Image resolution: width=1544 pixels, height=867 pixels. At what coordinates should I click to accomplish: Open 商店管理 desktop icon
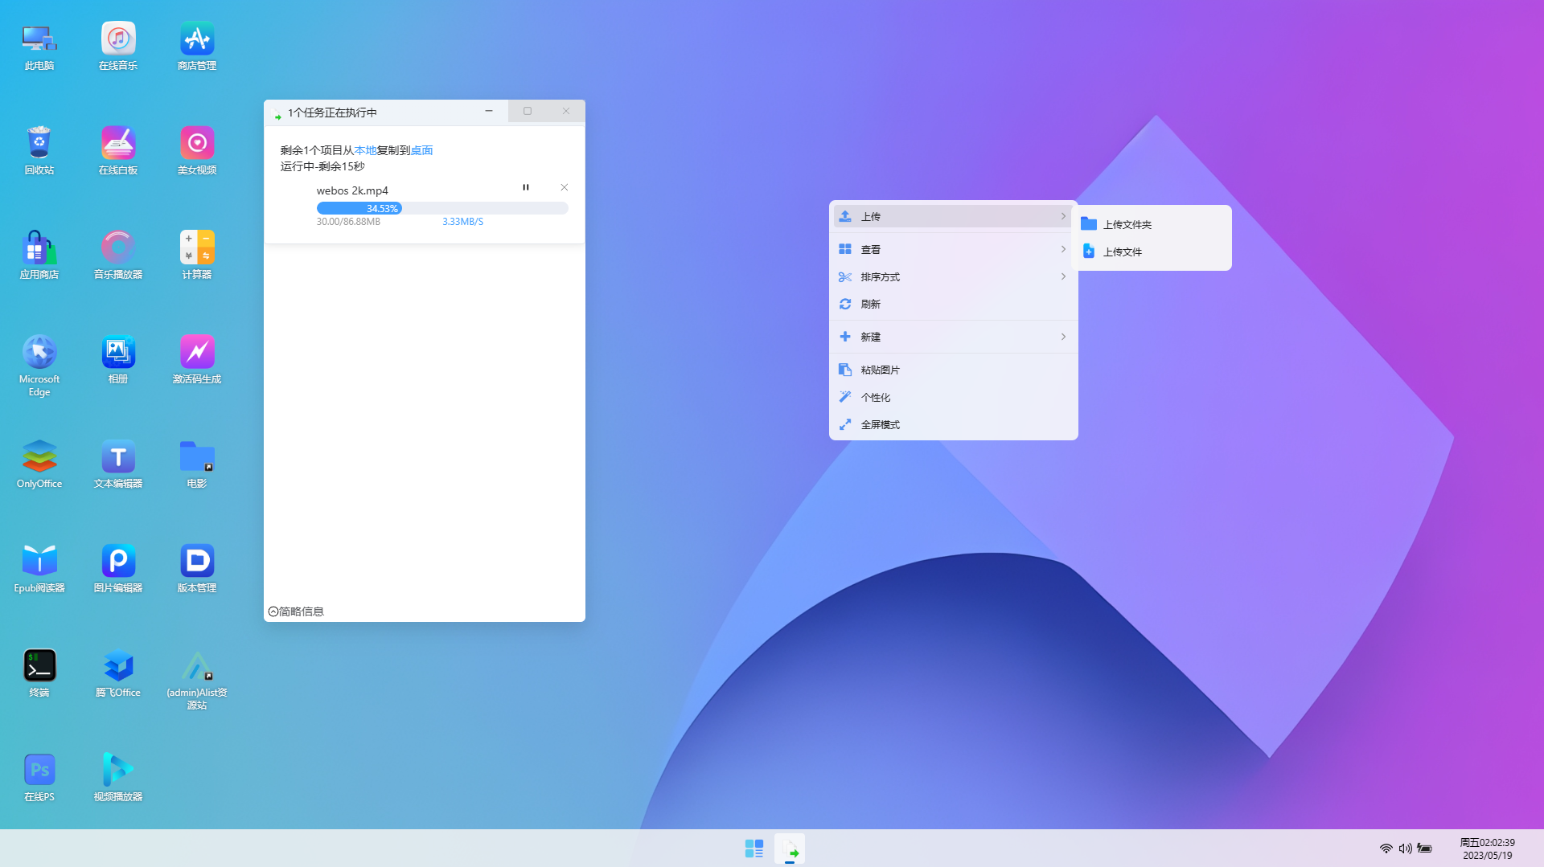[197, 47]
